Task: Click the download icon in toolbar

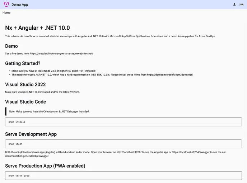Action: [234, 5]
